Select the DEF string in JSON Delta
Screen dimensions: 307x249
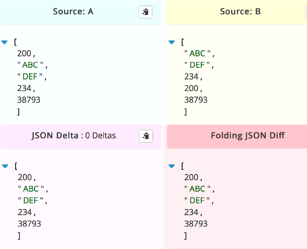(x=31, y=201)
